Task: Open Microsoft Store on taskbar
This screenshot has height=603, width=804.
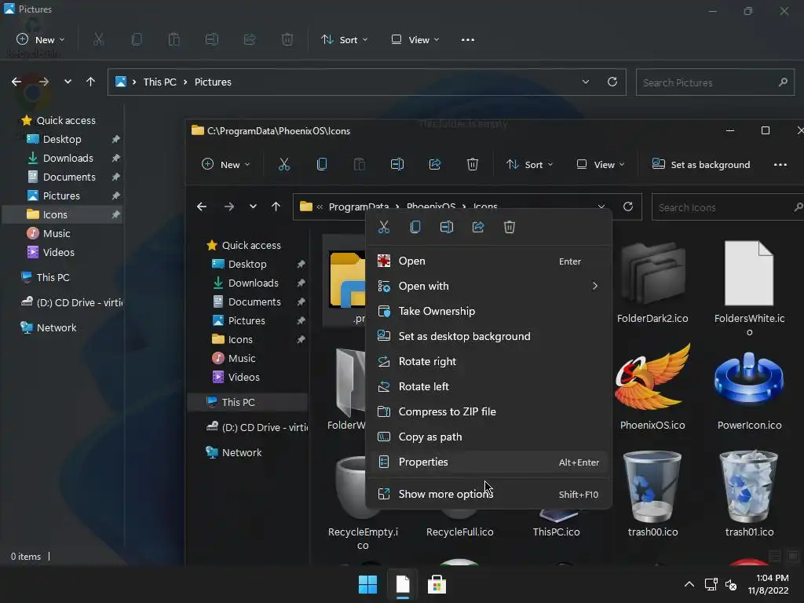Action: click(437, 584)
